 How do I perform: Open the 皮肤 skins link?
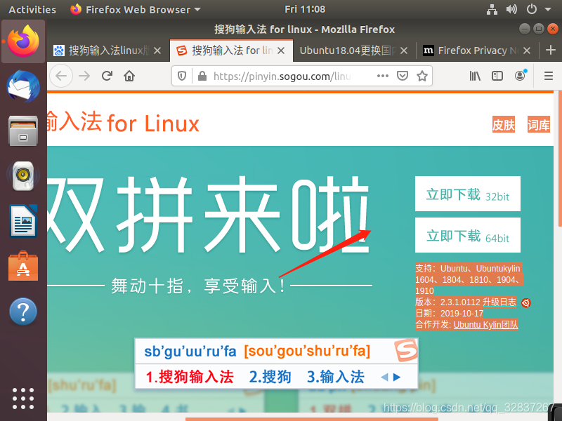point(503,125)
